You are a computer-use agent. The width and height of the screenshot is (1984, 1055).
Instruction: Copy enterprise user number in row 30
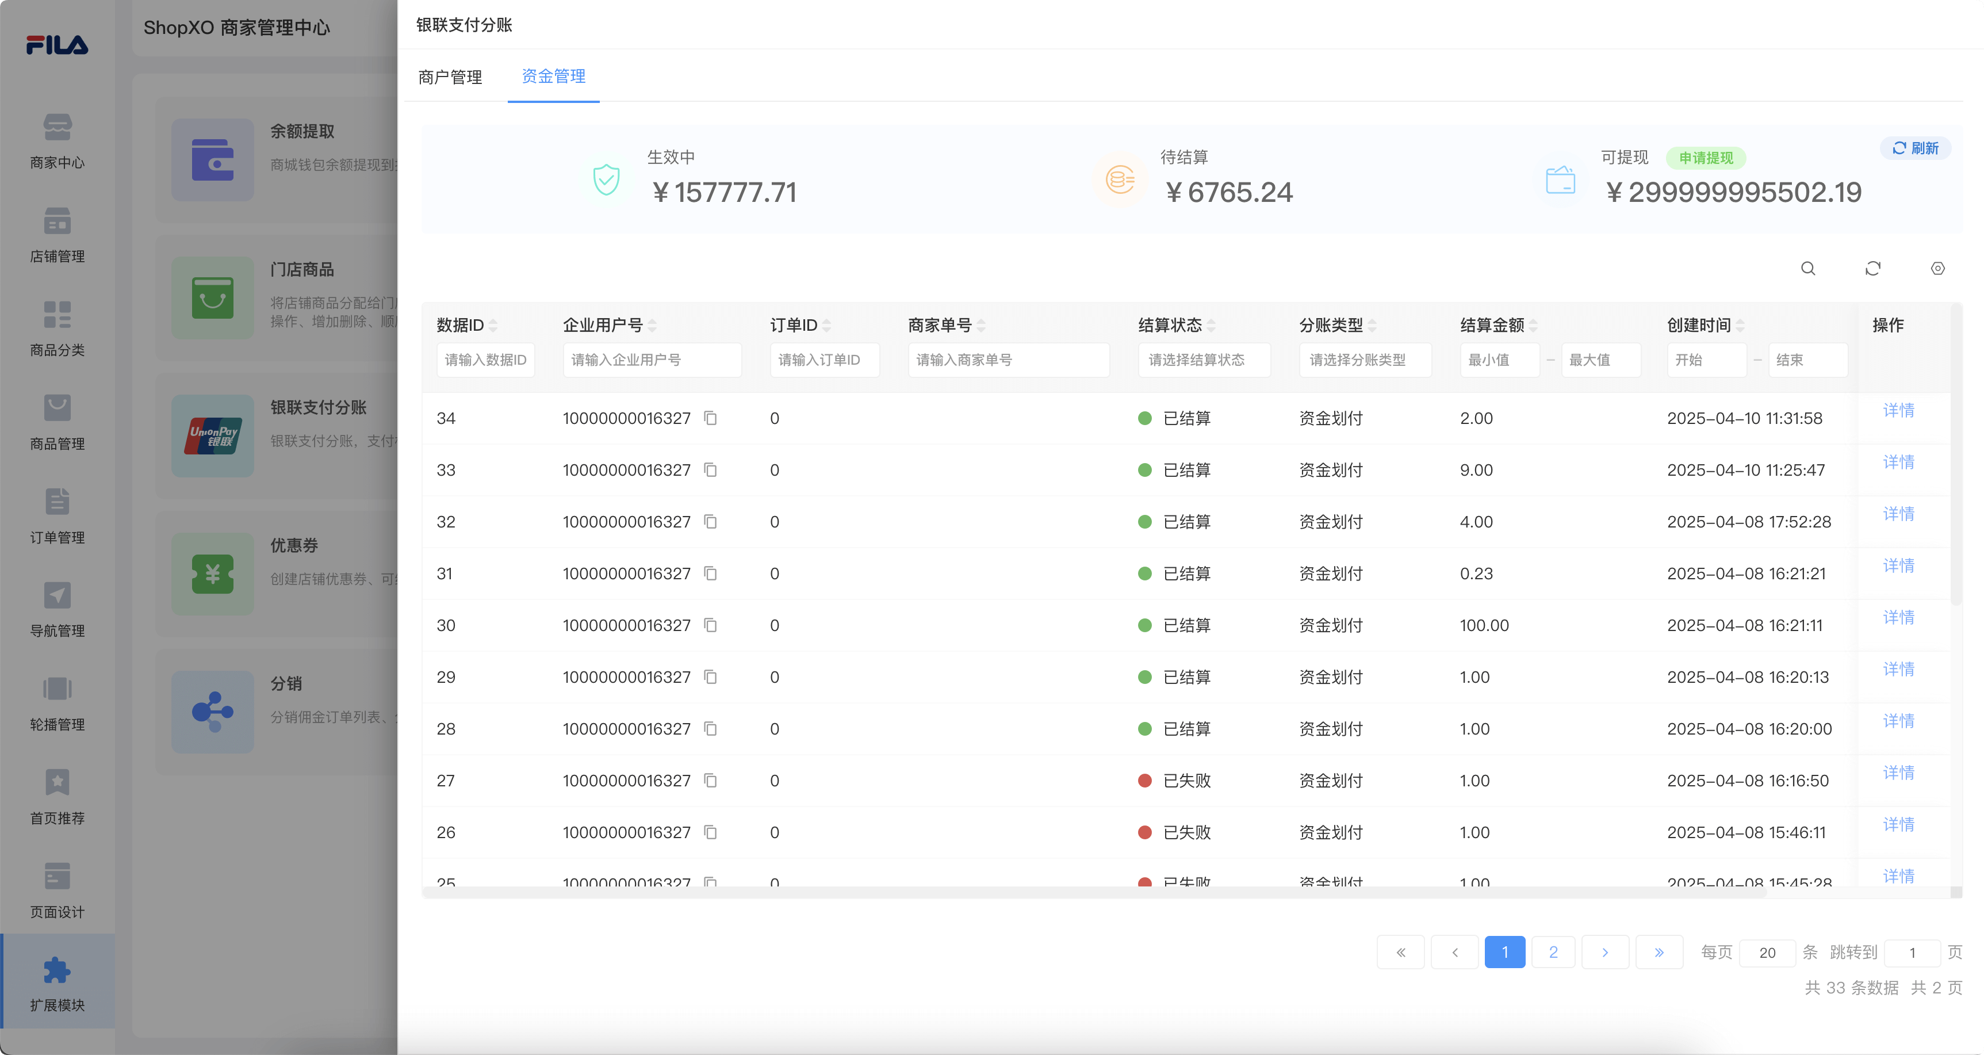(710, 625)
